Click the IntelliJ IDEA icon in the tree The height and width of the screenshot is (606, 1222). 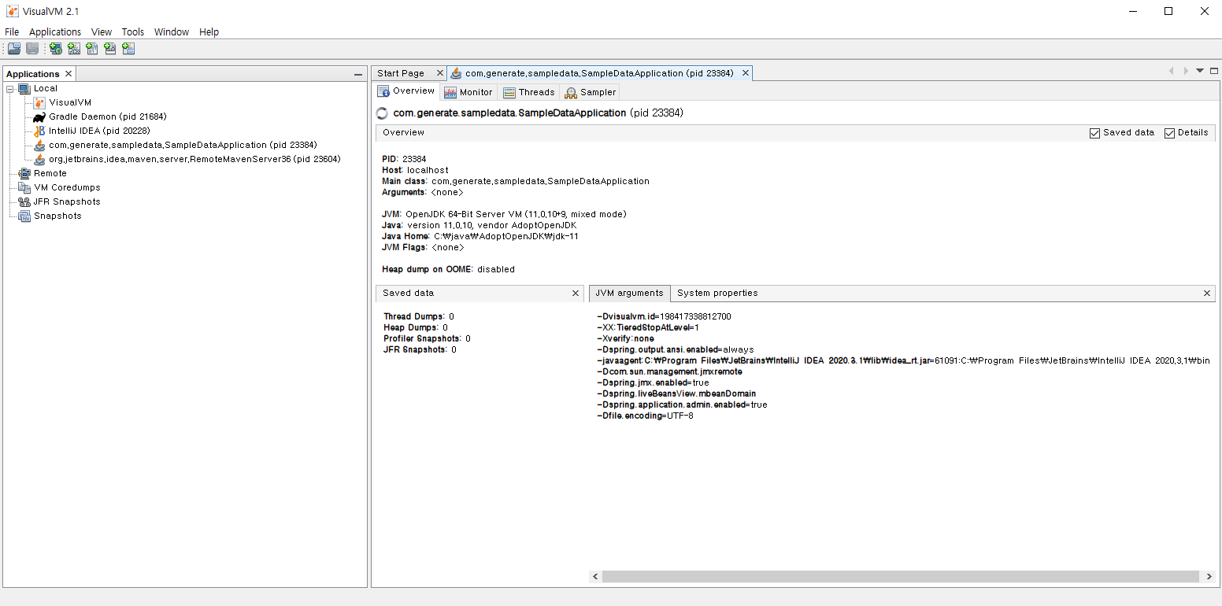pos(39,131)
